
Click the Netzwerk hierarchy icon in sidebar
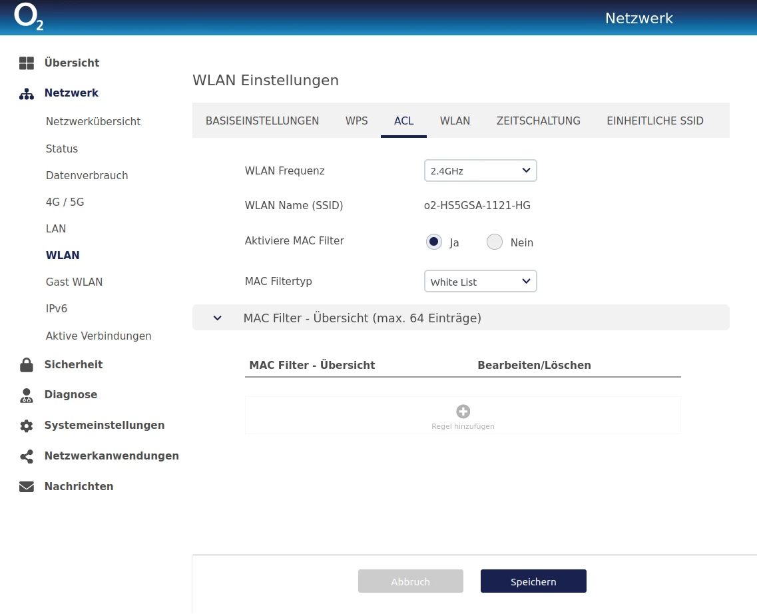[x=27, y=93]
